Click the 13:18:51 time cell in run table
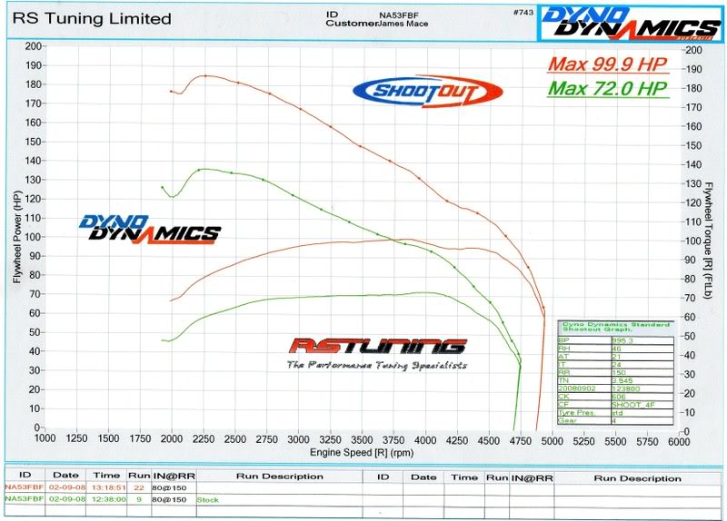This screenshot has width=727, height=521. click(108, 487)
